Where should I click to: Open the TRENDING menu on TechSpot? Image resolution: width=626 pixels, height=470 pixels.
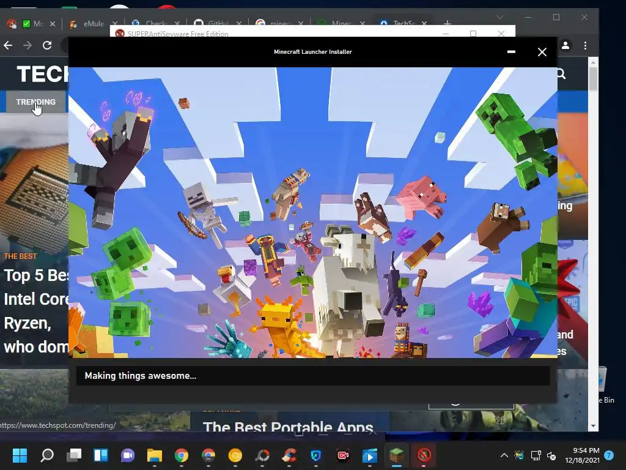click(x=35, y=102)
